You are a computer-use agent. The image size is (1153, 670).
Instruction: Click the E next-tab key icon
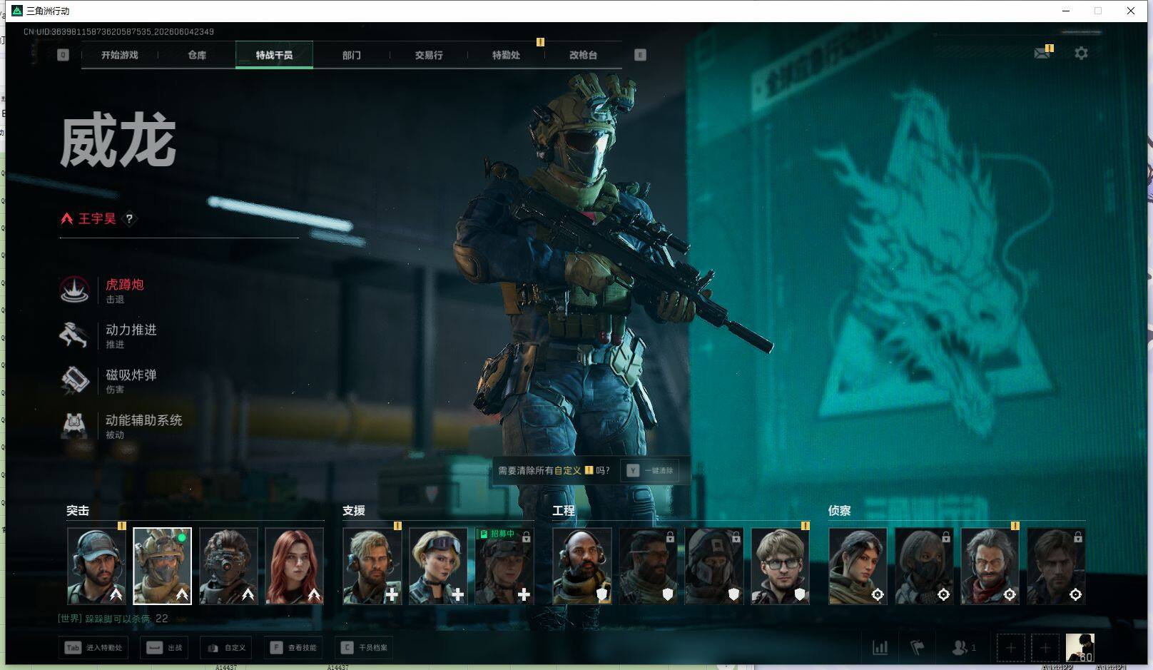click(x=640, y=55)
